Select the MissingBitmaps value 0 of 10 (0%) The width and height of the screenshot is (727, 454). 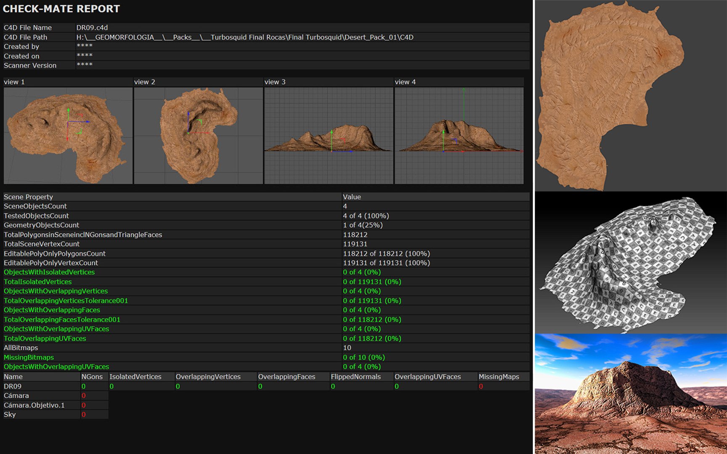coord(364,358)
